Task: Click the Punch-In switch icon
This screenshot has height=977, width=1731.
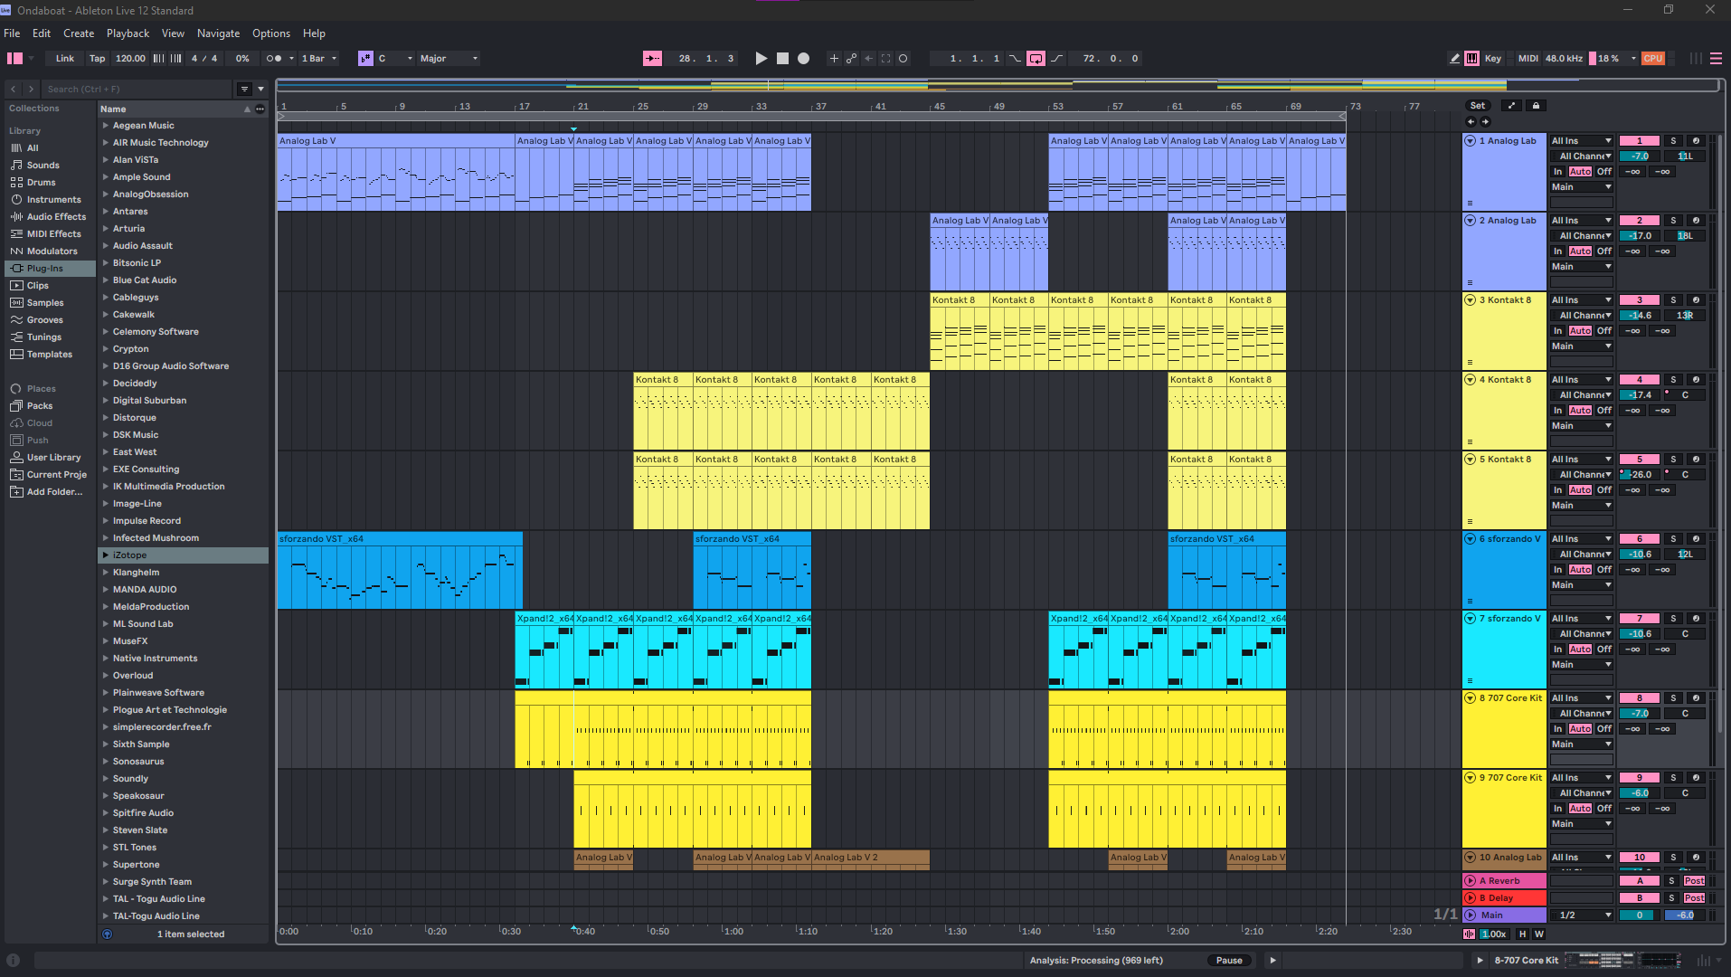Action: (1015, 58)
